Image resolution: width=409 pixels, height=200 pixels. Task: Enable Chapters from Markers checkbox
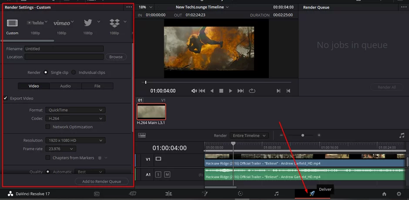click(48, 158)
